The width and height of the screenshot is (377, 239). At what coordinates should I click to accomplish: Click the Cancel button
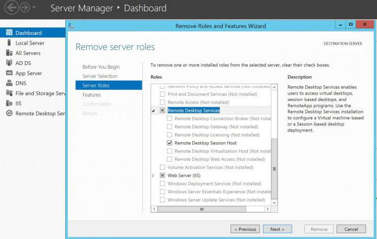tap(351, 229)
